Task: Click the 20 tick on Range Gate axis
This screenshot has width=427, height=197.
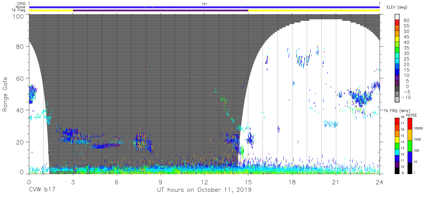Action: click(21, 142)
